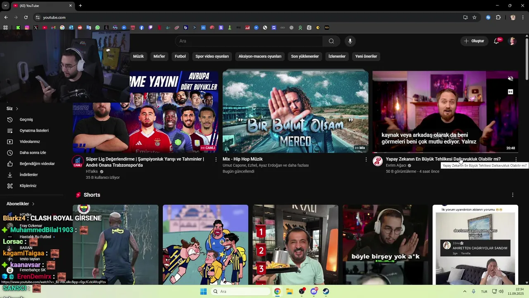Open the Twitch bookmark icon
This screenshot has height=298, width=529.
150,28
